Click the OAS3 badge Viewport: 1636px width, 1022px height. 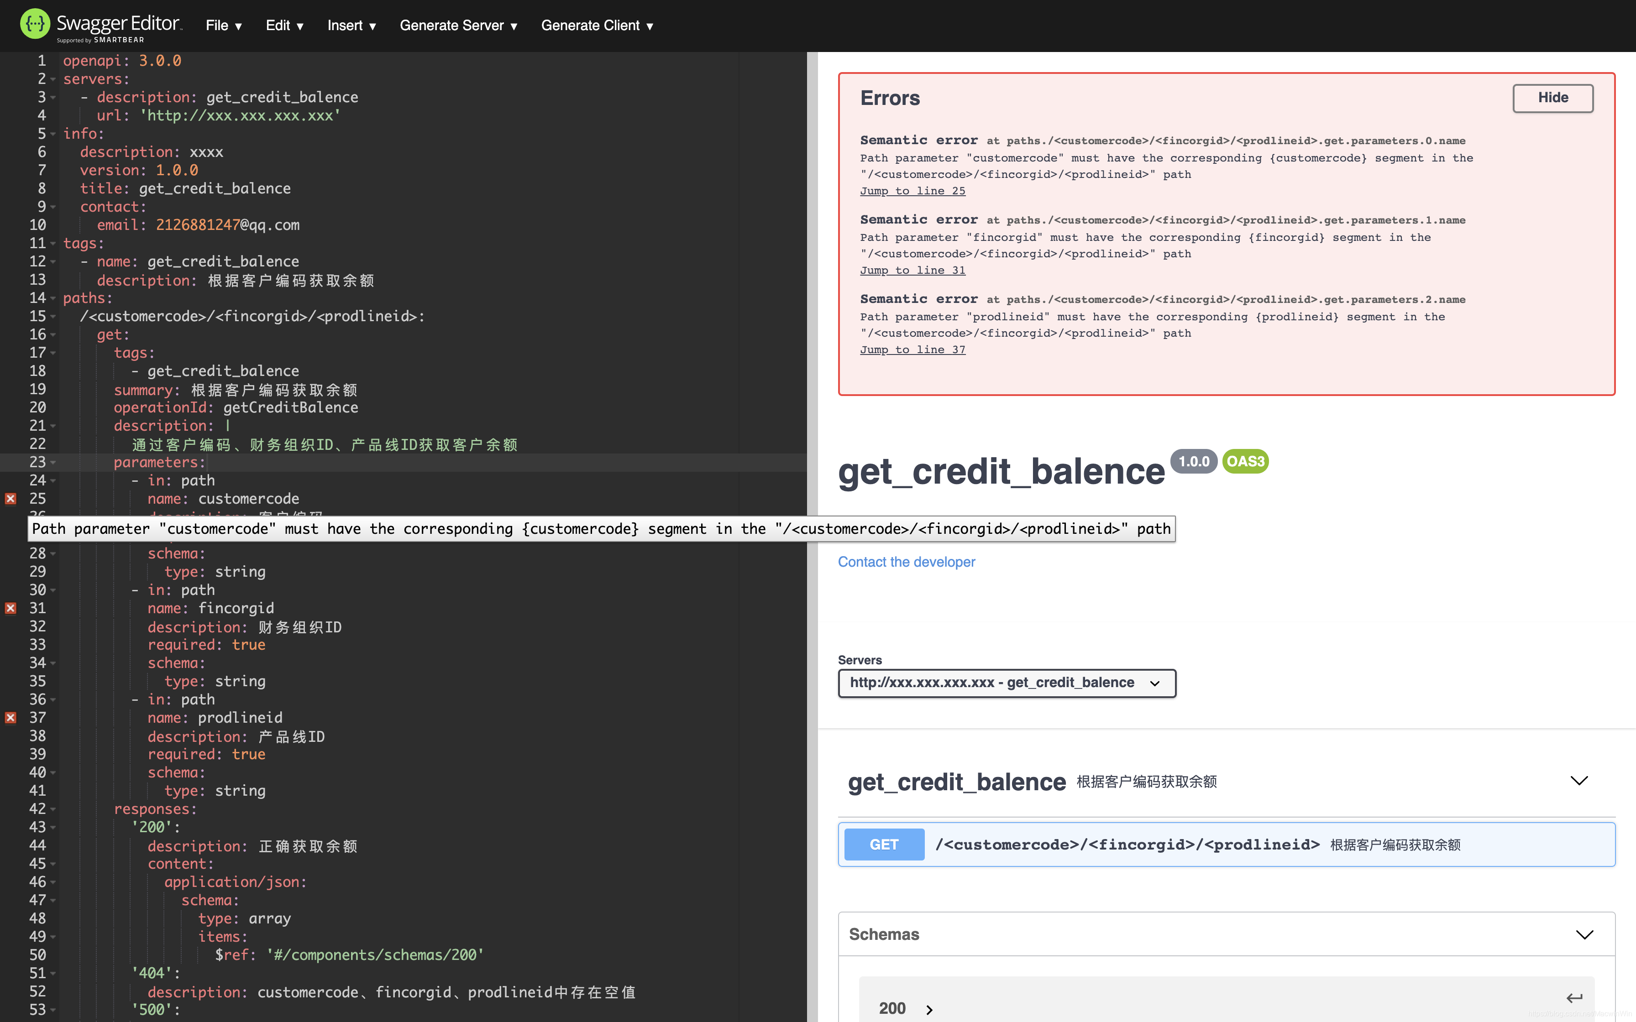pos(1245,461)
